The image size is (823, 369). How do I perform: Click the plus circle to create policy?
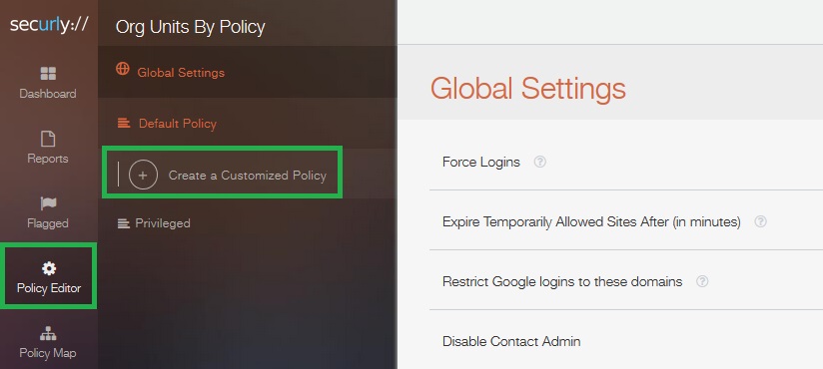coord(143,176)
